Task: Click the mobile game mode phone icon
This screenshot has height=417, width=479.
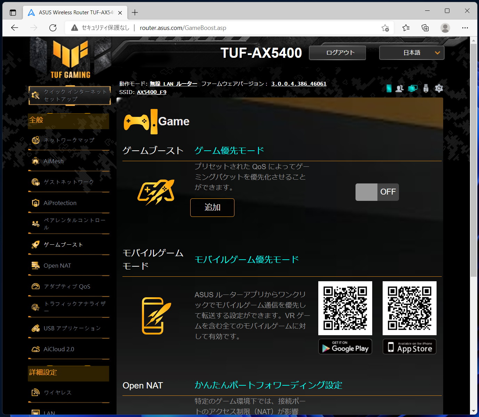Action: pyautogui.click(x=156, y=316)
